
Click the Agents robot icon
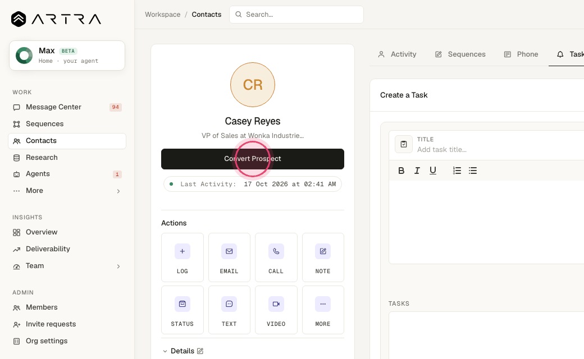pyautogui.click(x=16, y=174)
